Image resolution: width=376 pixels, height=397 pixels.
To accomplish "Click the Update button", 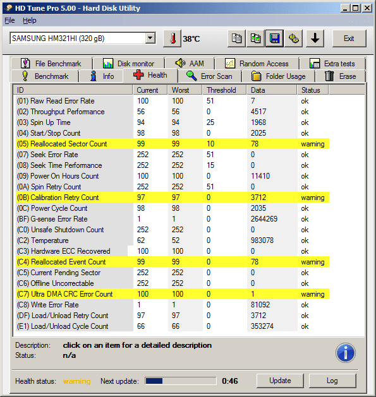I will click(x=280, y=381).
